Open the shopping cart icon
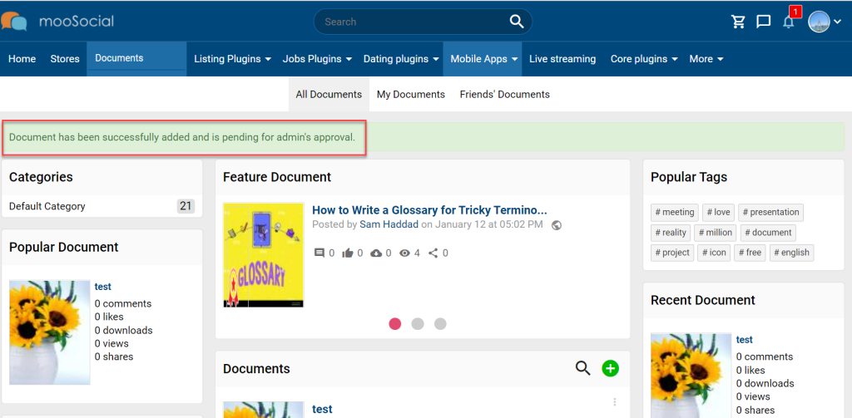The image size is (852, 418). click(739, 22)
